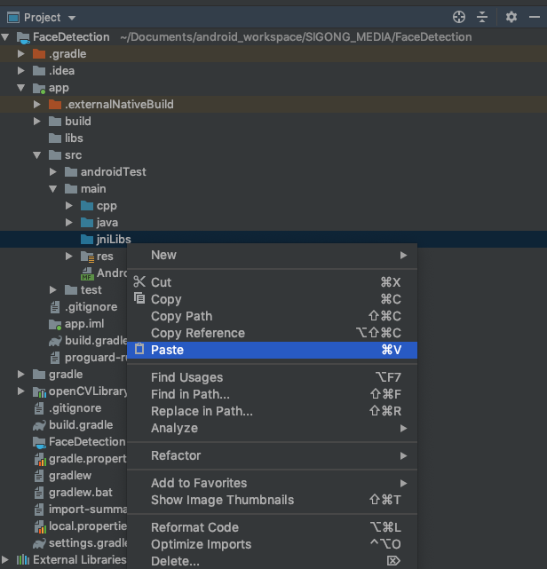
Task: Click the app module folder icon
Action: pos(39,88)
